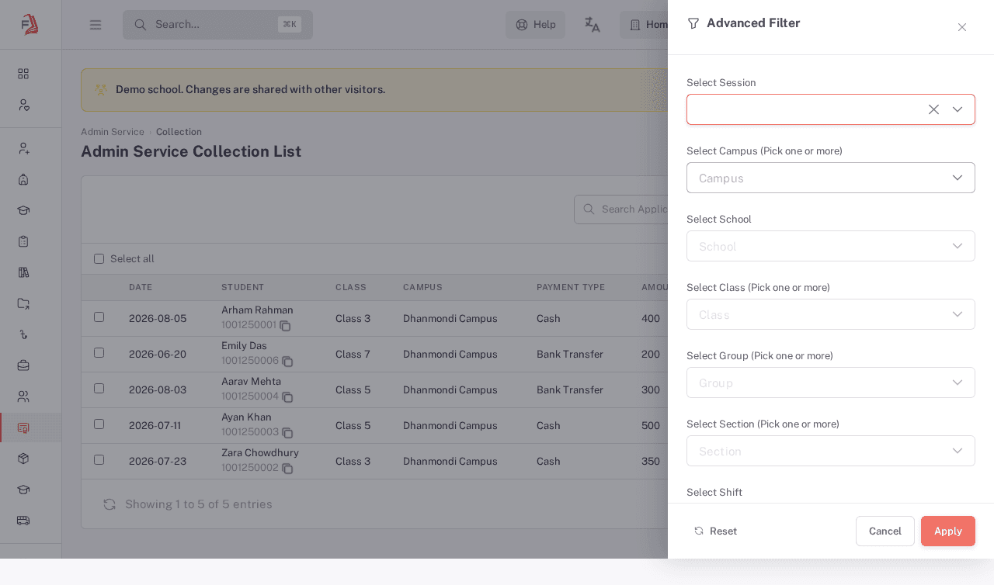Screen dimensions: 994x585
Task: Click the add-user icon in sidebar
Action: (x=23, y=148)
